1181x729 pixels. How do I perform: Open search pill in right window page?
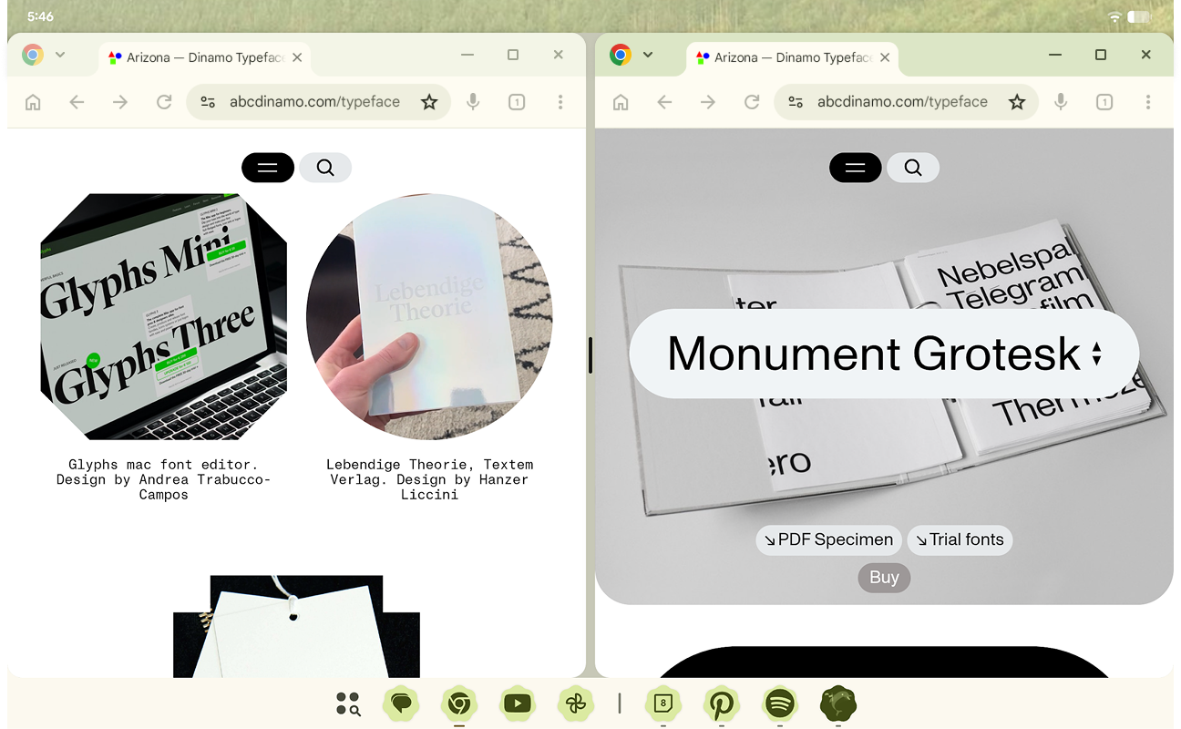point(913,168)
